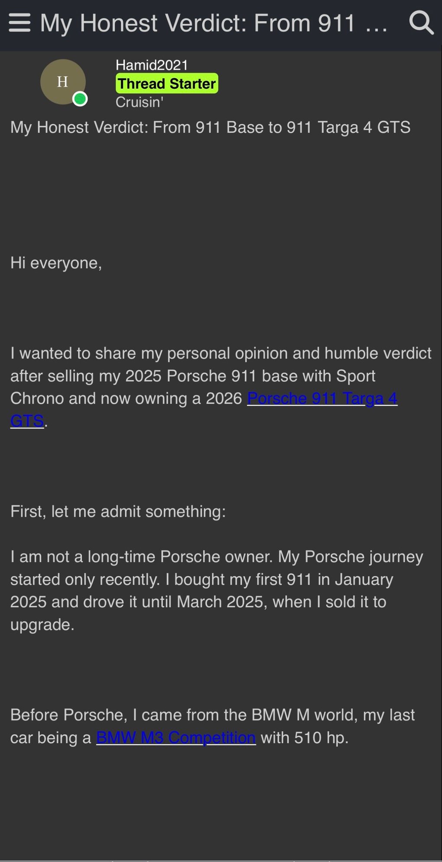
Task: Click Hamid2021's round "H" avatar
Action: [62, 81]
